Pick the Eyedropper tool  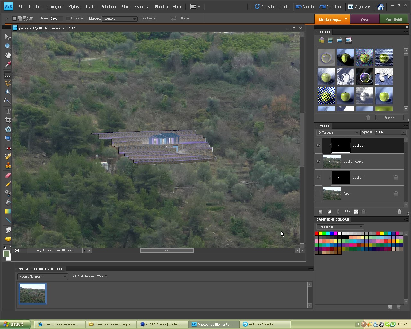click(x=7, y=65)
